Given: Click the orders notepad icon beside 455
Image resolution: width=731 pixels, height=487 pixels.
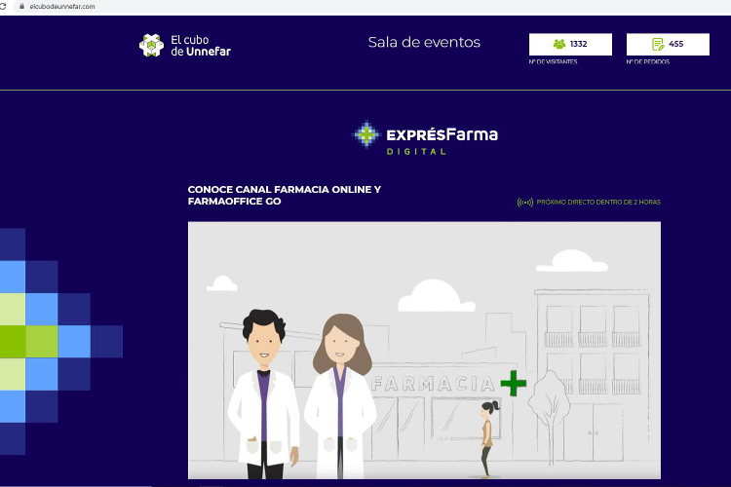Looking at the screenshot, I should point(658,44).
